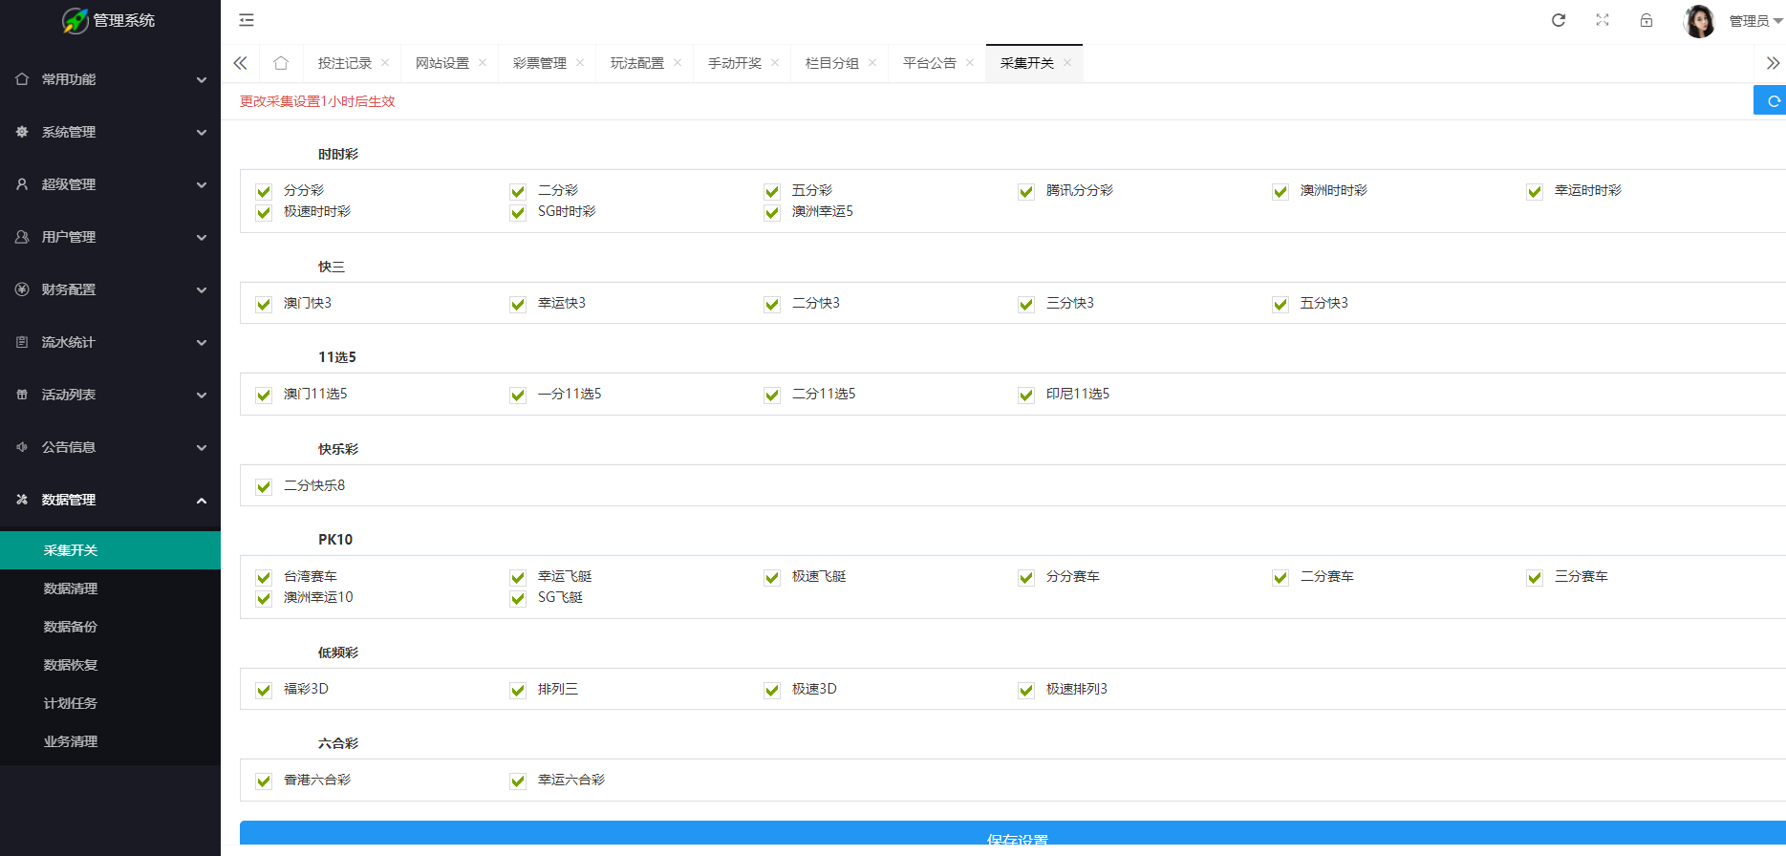Open 计划任务 in the sidebar
This screenshot has height=856, width=1786.
tap(110, 703)
